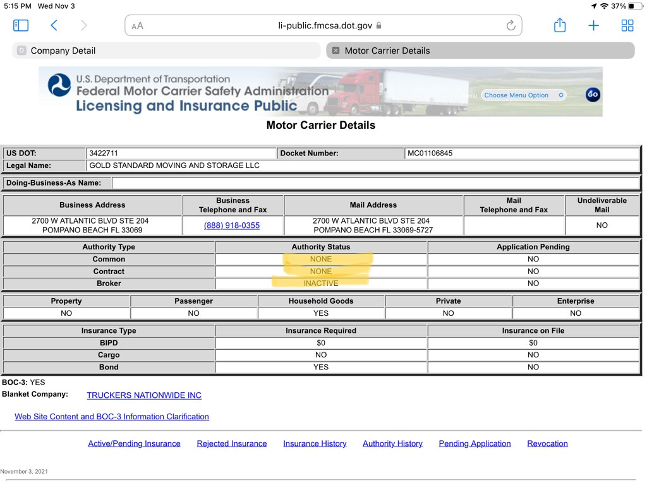The width and height of the screenshot is (647, 485).
Task: Tap the AA reader text-size button
Action: pos(138,26)
